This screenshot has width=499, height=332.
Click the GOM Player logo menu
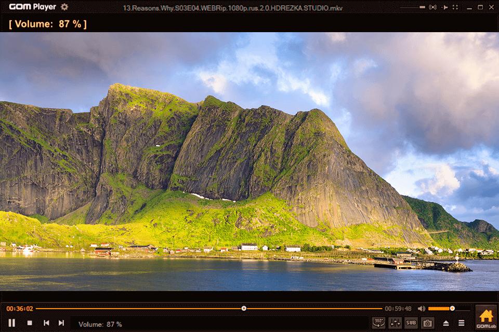coord(32,7)
